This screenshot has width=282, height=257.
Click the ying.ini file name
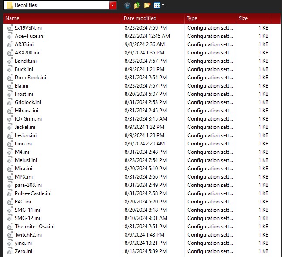coord(23,243)
